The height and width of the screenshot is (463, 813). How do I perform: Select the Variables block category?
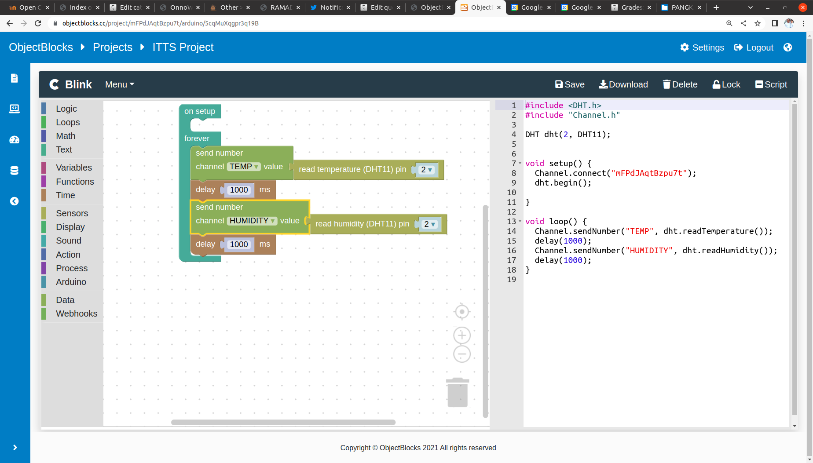click(x=73, y=168)
